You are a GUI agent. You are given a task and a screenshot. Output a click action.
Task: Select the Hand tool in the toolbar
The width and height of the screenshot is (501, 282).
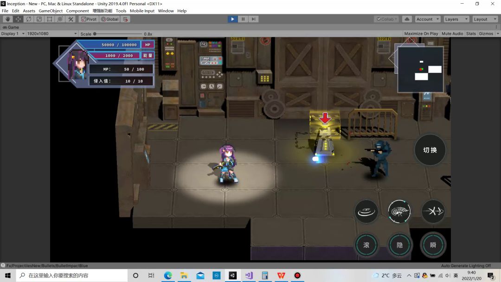[7, 19]
